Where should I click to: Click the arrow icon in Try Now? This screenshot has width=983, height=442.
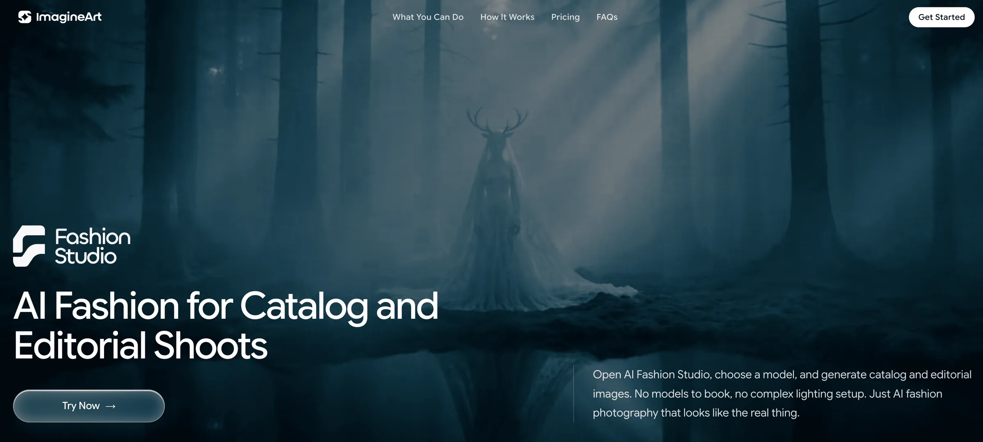[x=111, y=406]
